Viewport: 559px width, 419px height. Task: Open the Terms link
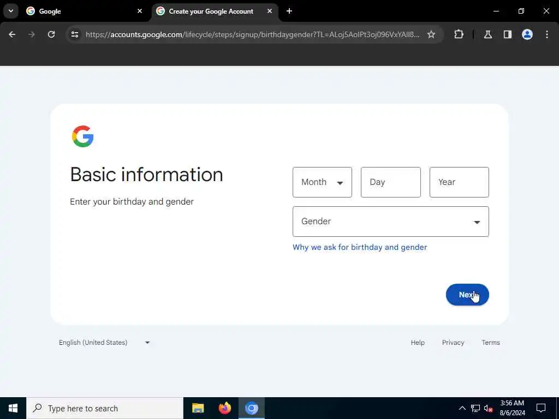(491, 343)
